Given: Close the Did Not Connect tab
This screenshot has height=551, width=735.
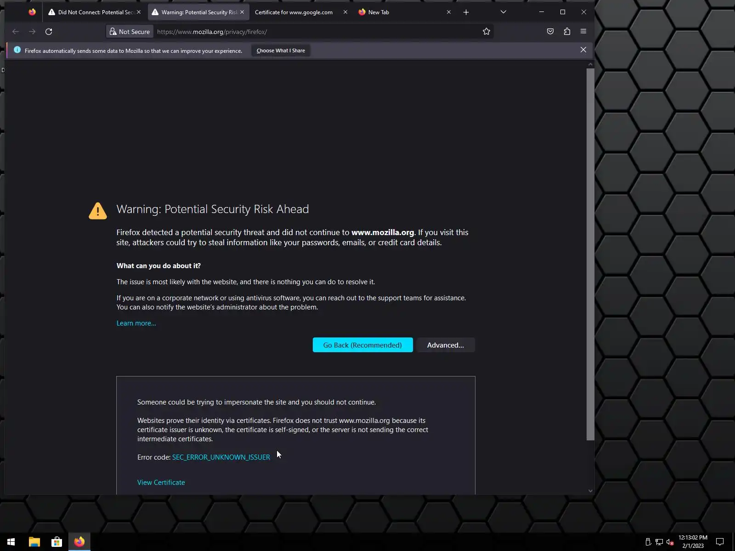Looking at the screenshot, I should point(139,12).
